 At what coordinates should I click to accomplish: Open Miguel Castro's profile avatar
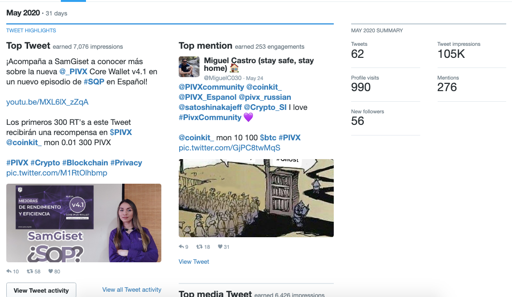coord(189,67)
